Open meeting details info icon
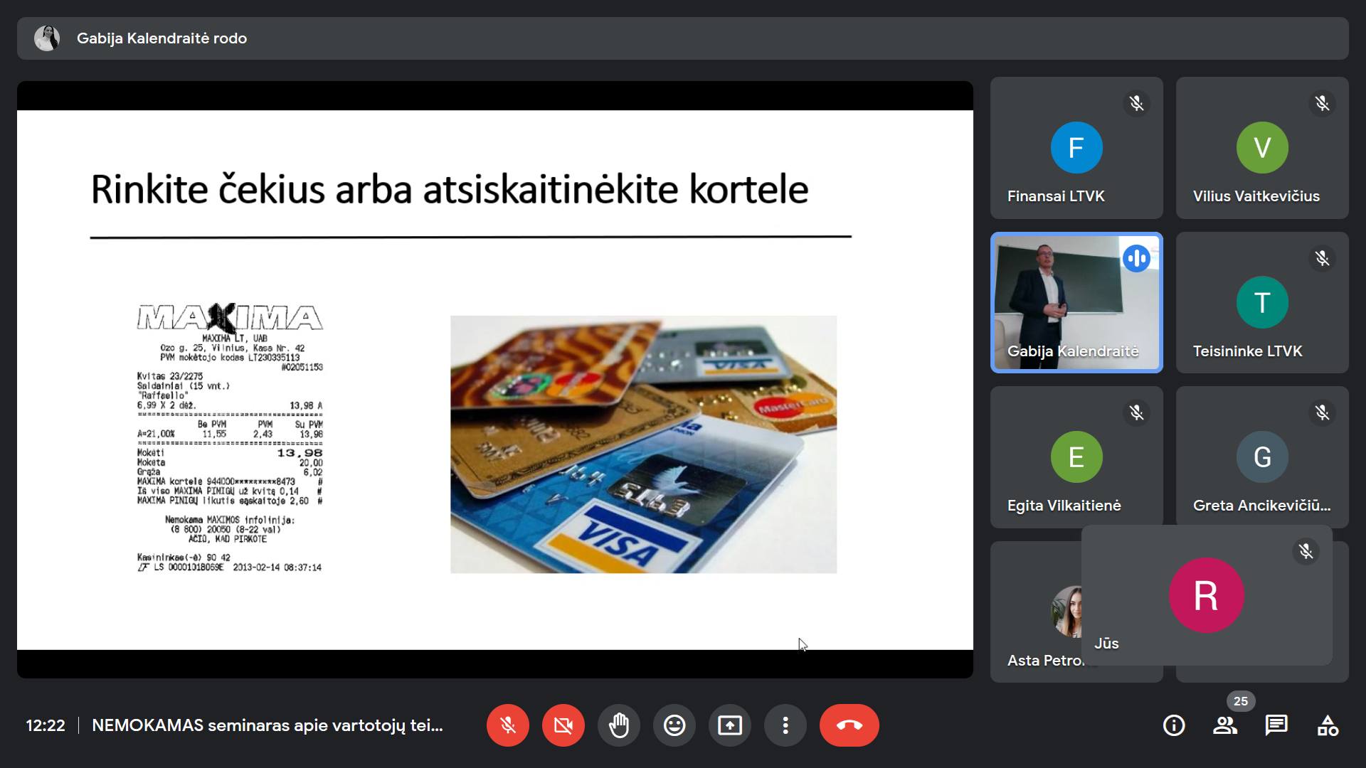The width and height of the screenshot is (1366, 768). 1173,725
